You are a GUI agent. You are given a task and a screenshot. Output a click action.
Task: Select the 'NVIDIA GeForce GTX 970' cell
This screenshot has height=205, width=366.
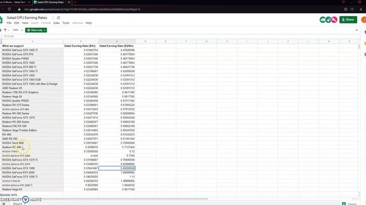33,55
